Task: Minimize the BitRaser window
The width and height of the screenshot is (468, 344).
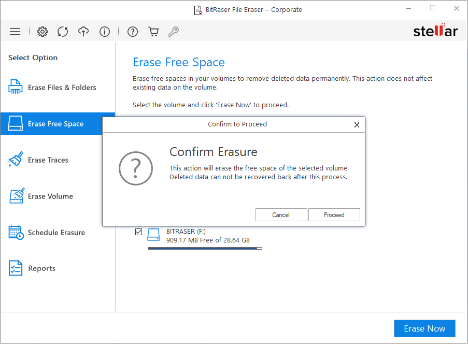Action: [408, 8]
